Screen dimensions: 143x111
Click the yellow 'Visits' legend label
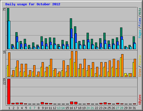pos(140,60)
